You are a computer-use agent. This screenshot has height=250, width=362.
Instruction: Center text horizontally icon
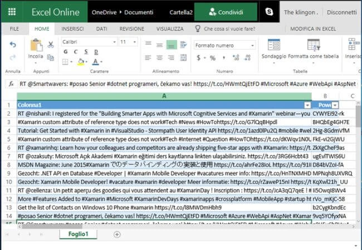coord(159,58)
